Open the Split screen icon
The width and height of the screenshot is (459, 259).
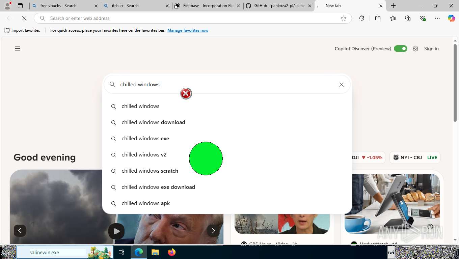[378, 18]
